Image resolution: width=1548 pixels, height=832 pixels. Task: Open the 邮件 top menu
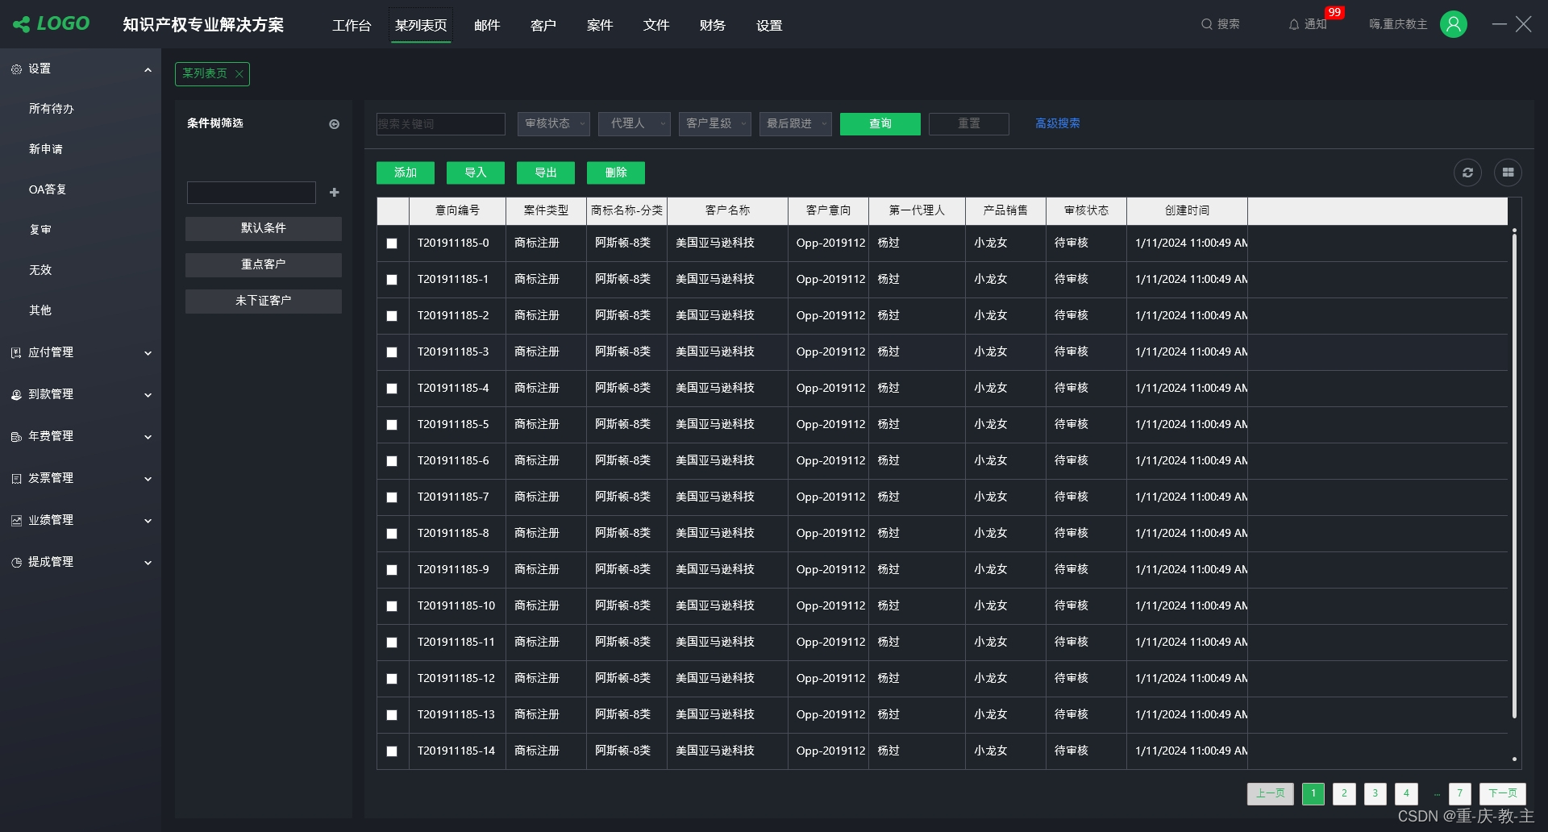[487, 26]
